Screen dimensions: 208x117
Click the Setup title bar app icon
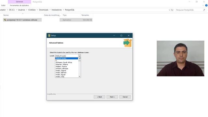click(49, 35)
